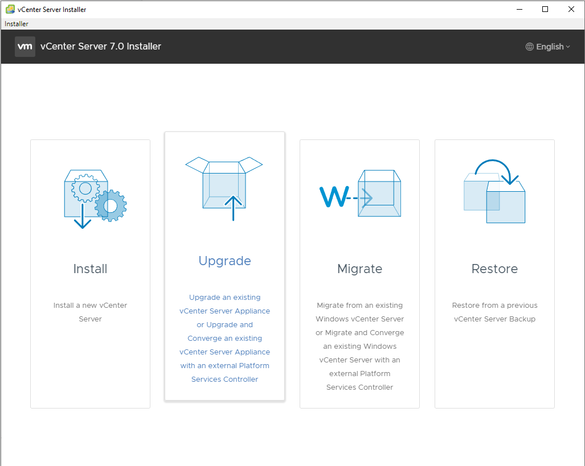This screenshot has height=466, width=585.
Task: Click 'Install a new vCenter Server' description
Action: pos(91,312)
